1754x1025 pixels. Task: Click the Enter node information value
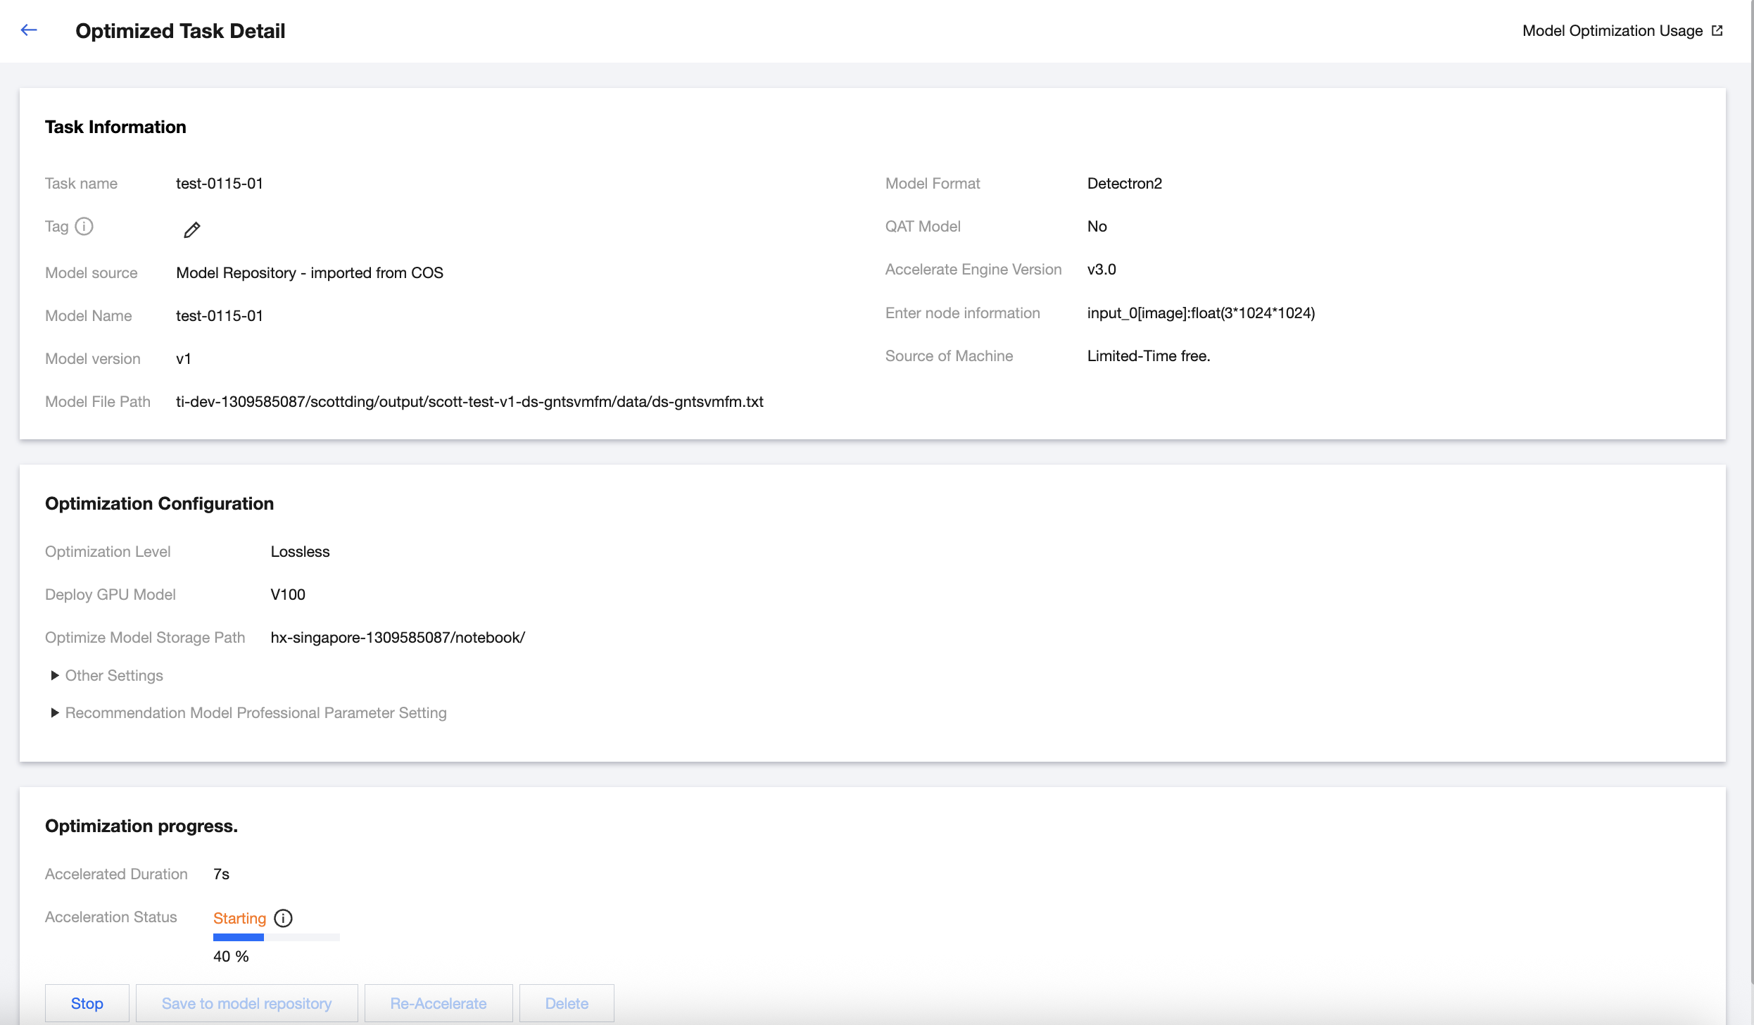[1201, 313]
